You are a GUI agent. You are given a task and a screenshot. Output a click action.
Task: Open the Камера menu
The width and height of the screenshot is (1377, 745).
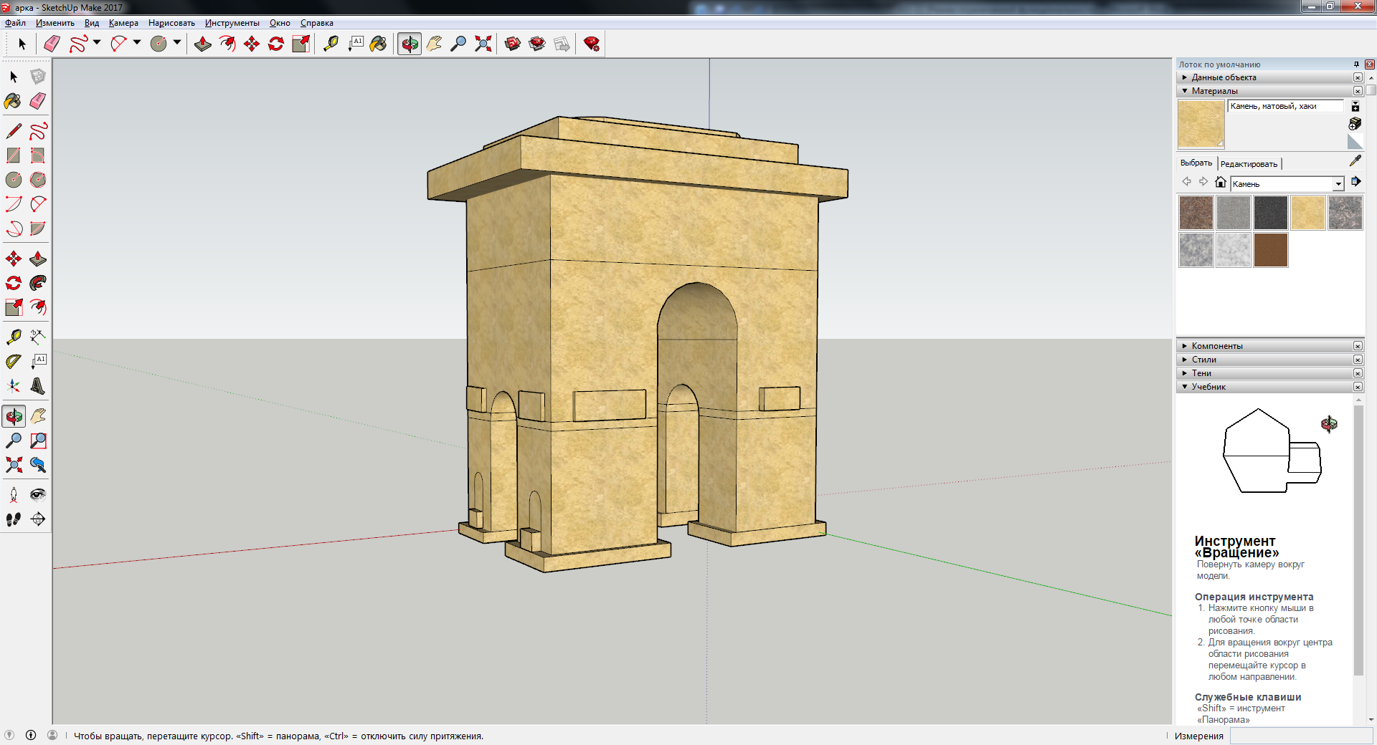[123, 23]
